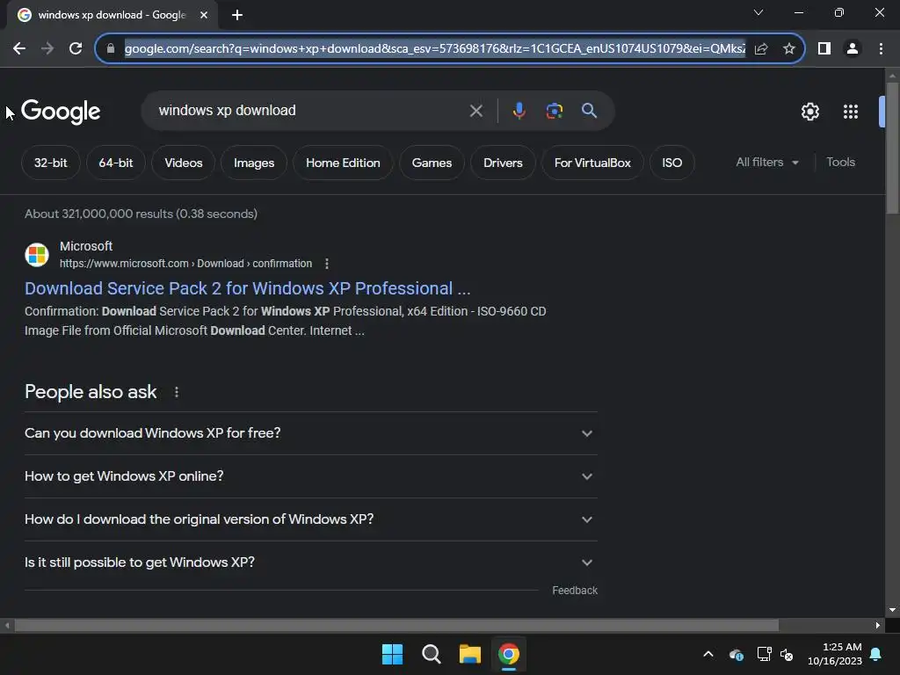This screenshot has height=675, width=900.
Task: Open the Chrome profile menu
Action: click(853, 49)
